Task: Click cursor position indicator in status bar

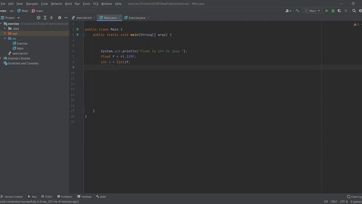Action: pyautogui.click(x=326, y=202)
